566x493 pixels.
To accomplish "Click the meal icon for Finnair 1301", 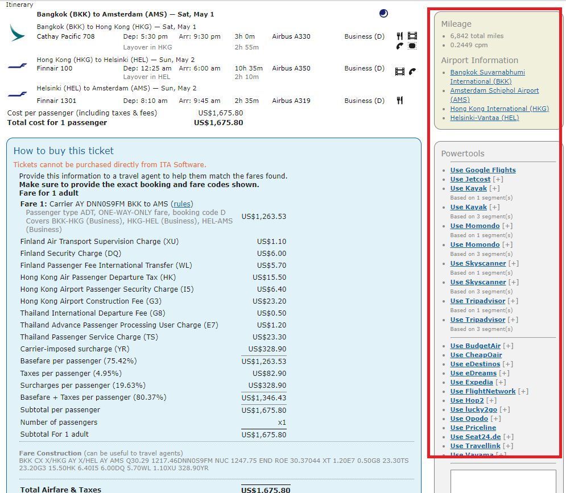I will pos(399,100).
